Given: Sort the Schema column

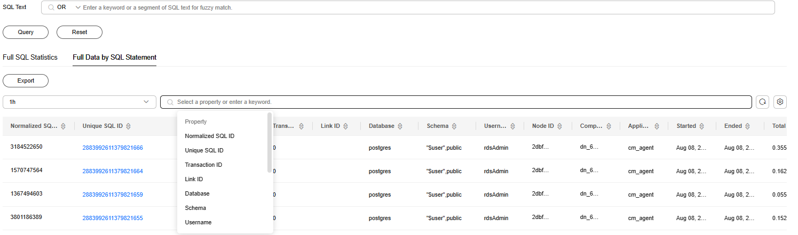Looking at the screenshot, I should pos(454,126).
